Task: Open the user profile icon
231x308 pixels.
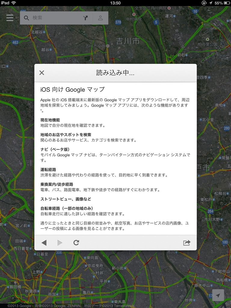Action: (x=100, y=18)
